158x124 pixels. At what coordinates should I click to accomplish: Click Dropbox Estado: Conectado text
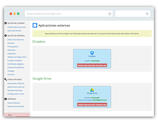coord(92,61)
